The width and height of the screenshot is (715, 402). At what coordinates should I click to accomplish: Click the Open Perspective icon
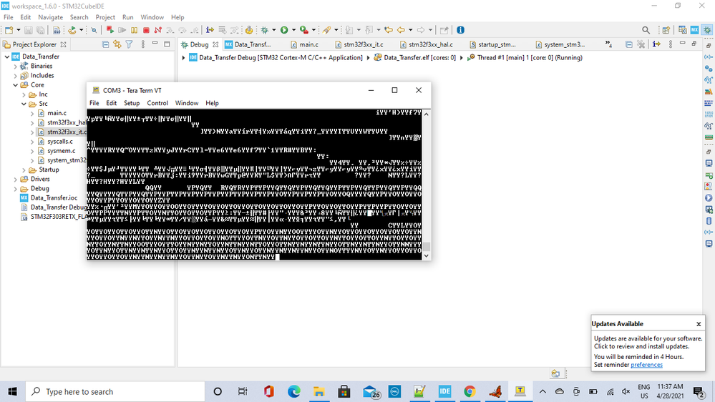click(x=666, y=30)
